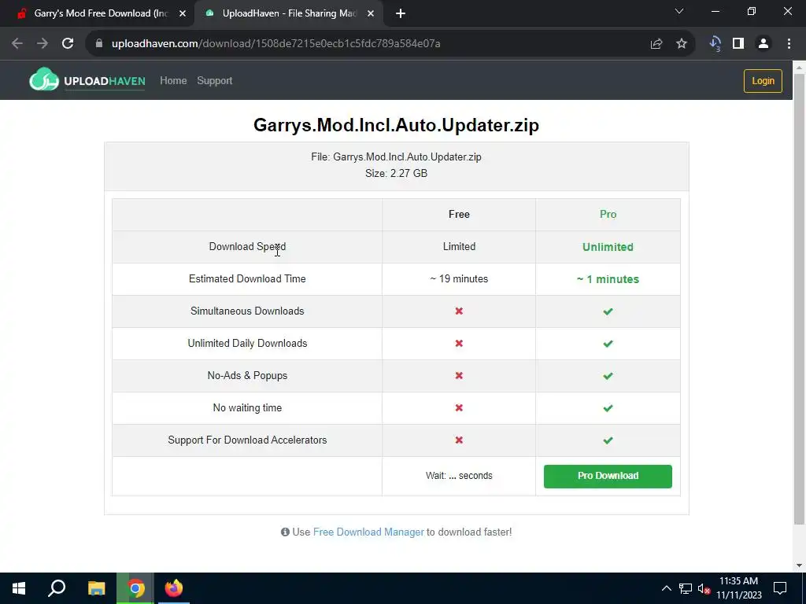This screenshot has width=806, height=604.
Task: Click the lock icon in the address bar
Action: tap(99, 44)
